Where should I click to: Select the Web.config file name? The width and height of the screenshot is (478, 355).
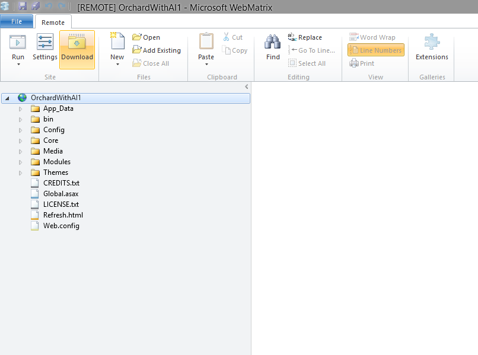click(61, 226)
